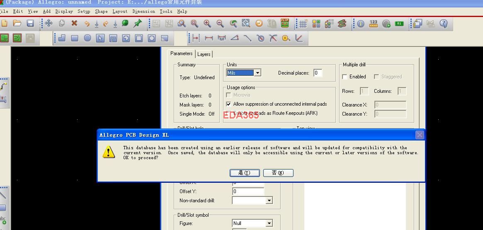483x230 pixels.
Task: Open the Add menu
Action: pyautogui.click(x=46, y=11)
